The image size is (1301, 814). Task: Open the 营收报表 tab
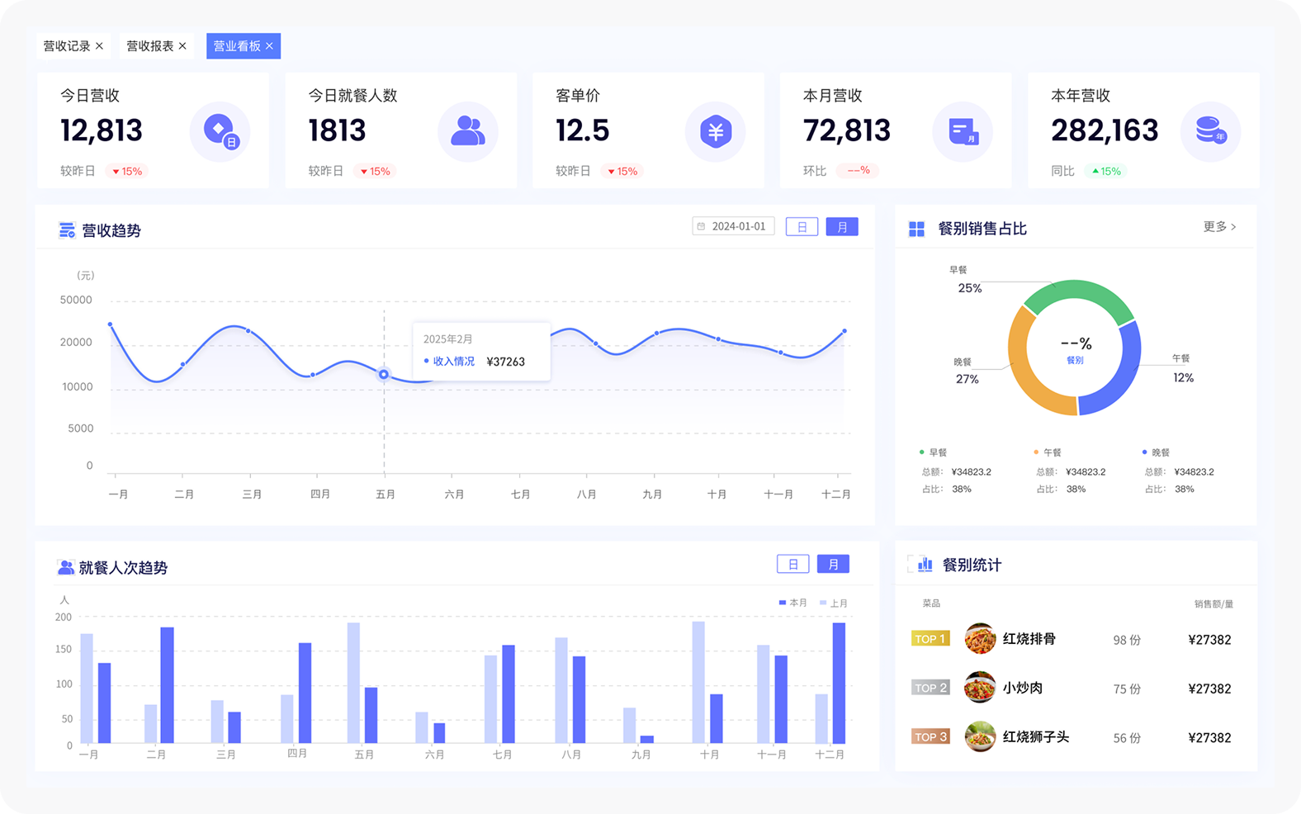point(149,46)
